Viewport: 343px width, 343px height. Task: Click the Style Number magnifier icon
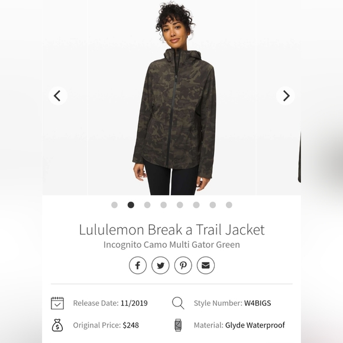coord(178,303)
